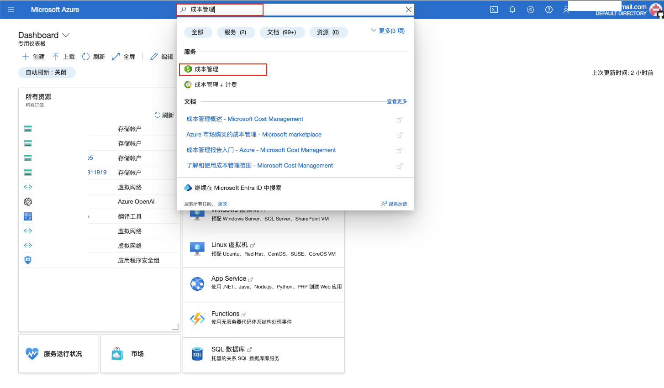Open Cloud Shell from the top bar
This screenshot has width=664, height=388.
pos(494,10)
